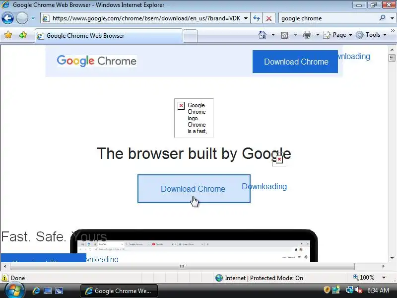Select the Google Chrome Web Browser tab

tap(109, 36)
